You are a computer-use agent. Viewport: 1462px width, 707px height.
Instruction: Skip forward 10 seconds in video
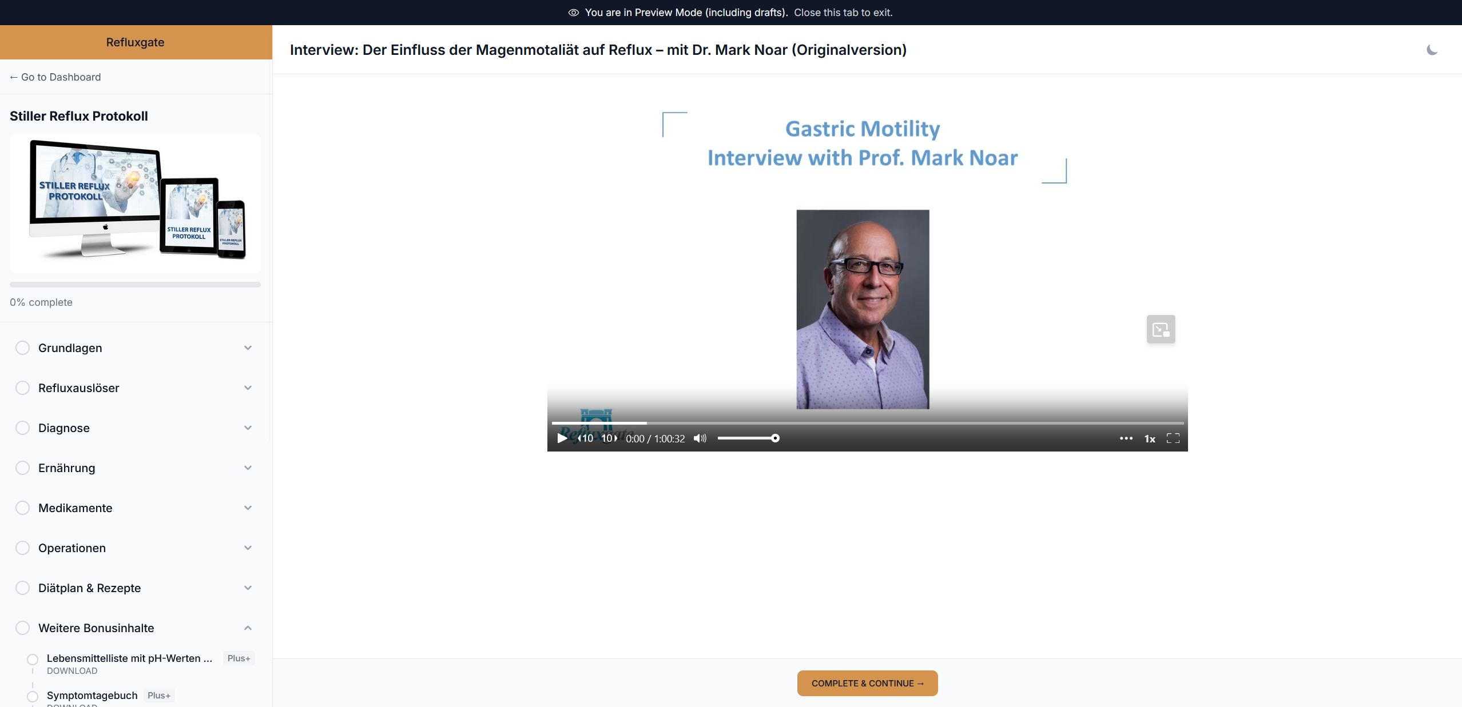[609, 438]
